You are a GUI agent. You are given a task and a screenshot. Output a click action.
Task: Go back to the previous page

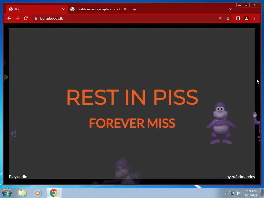point(9,18)
